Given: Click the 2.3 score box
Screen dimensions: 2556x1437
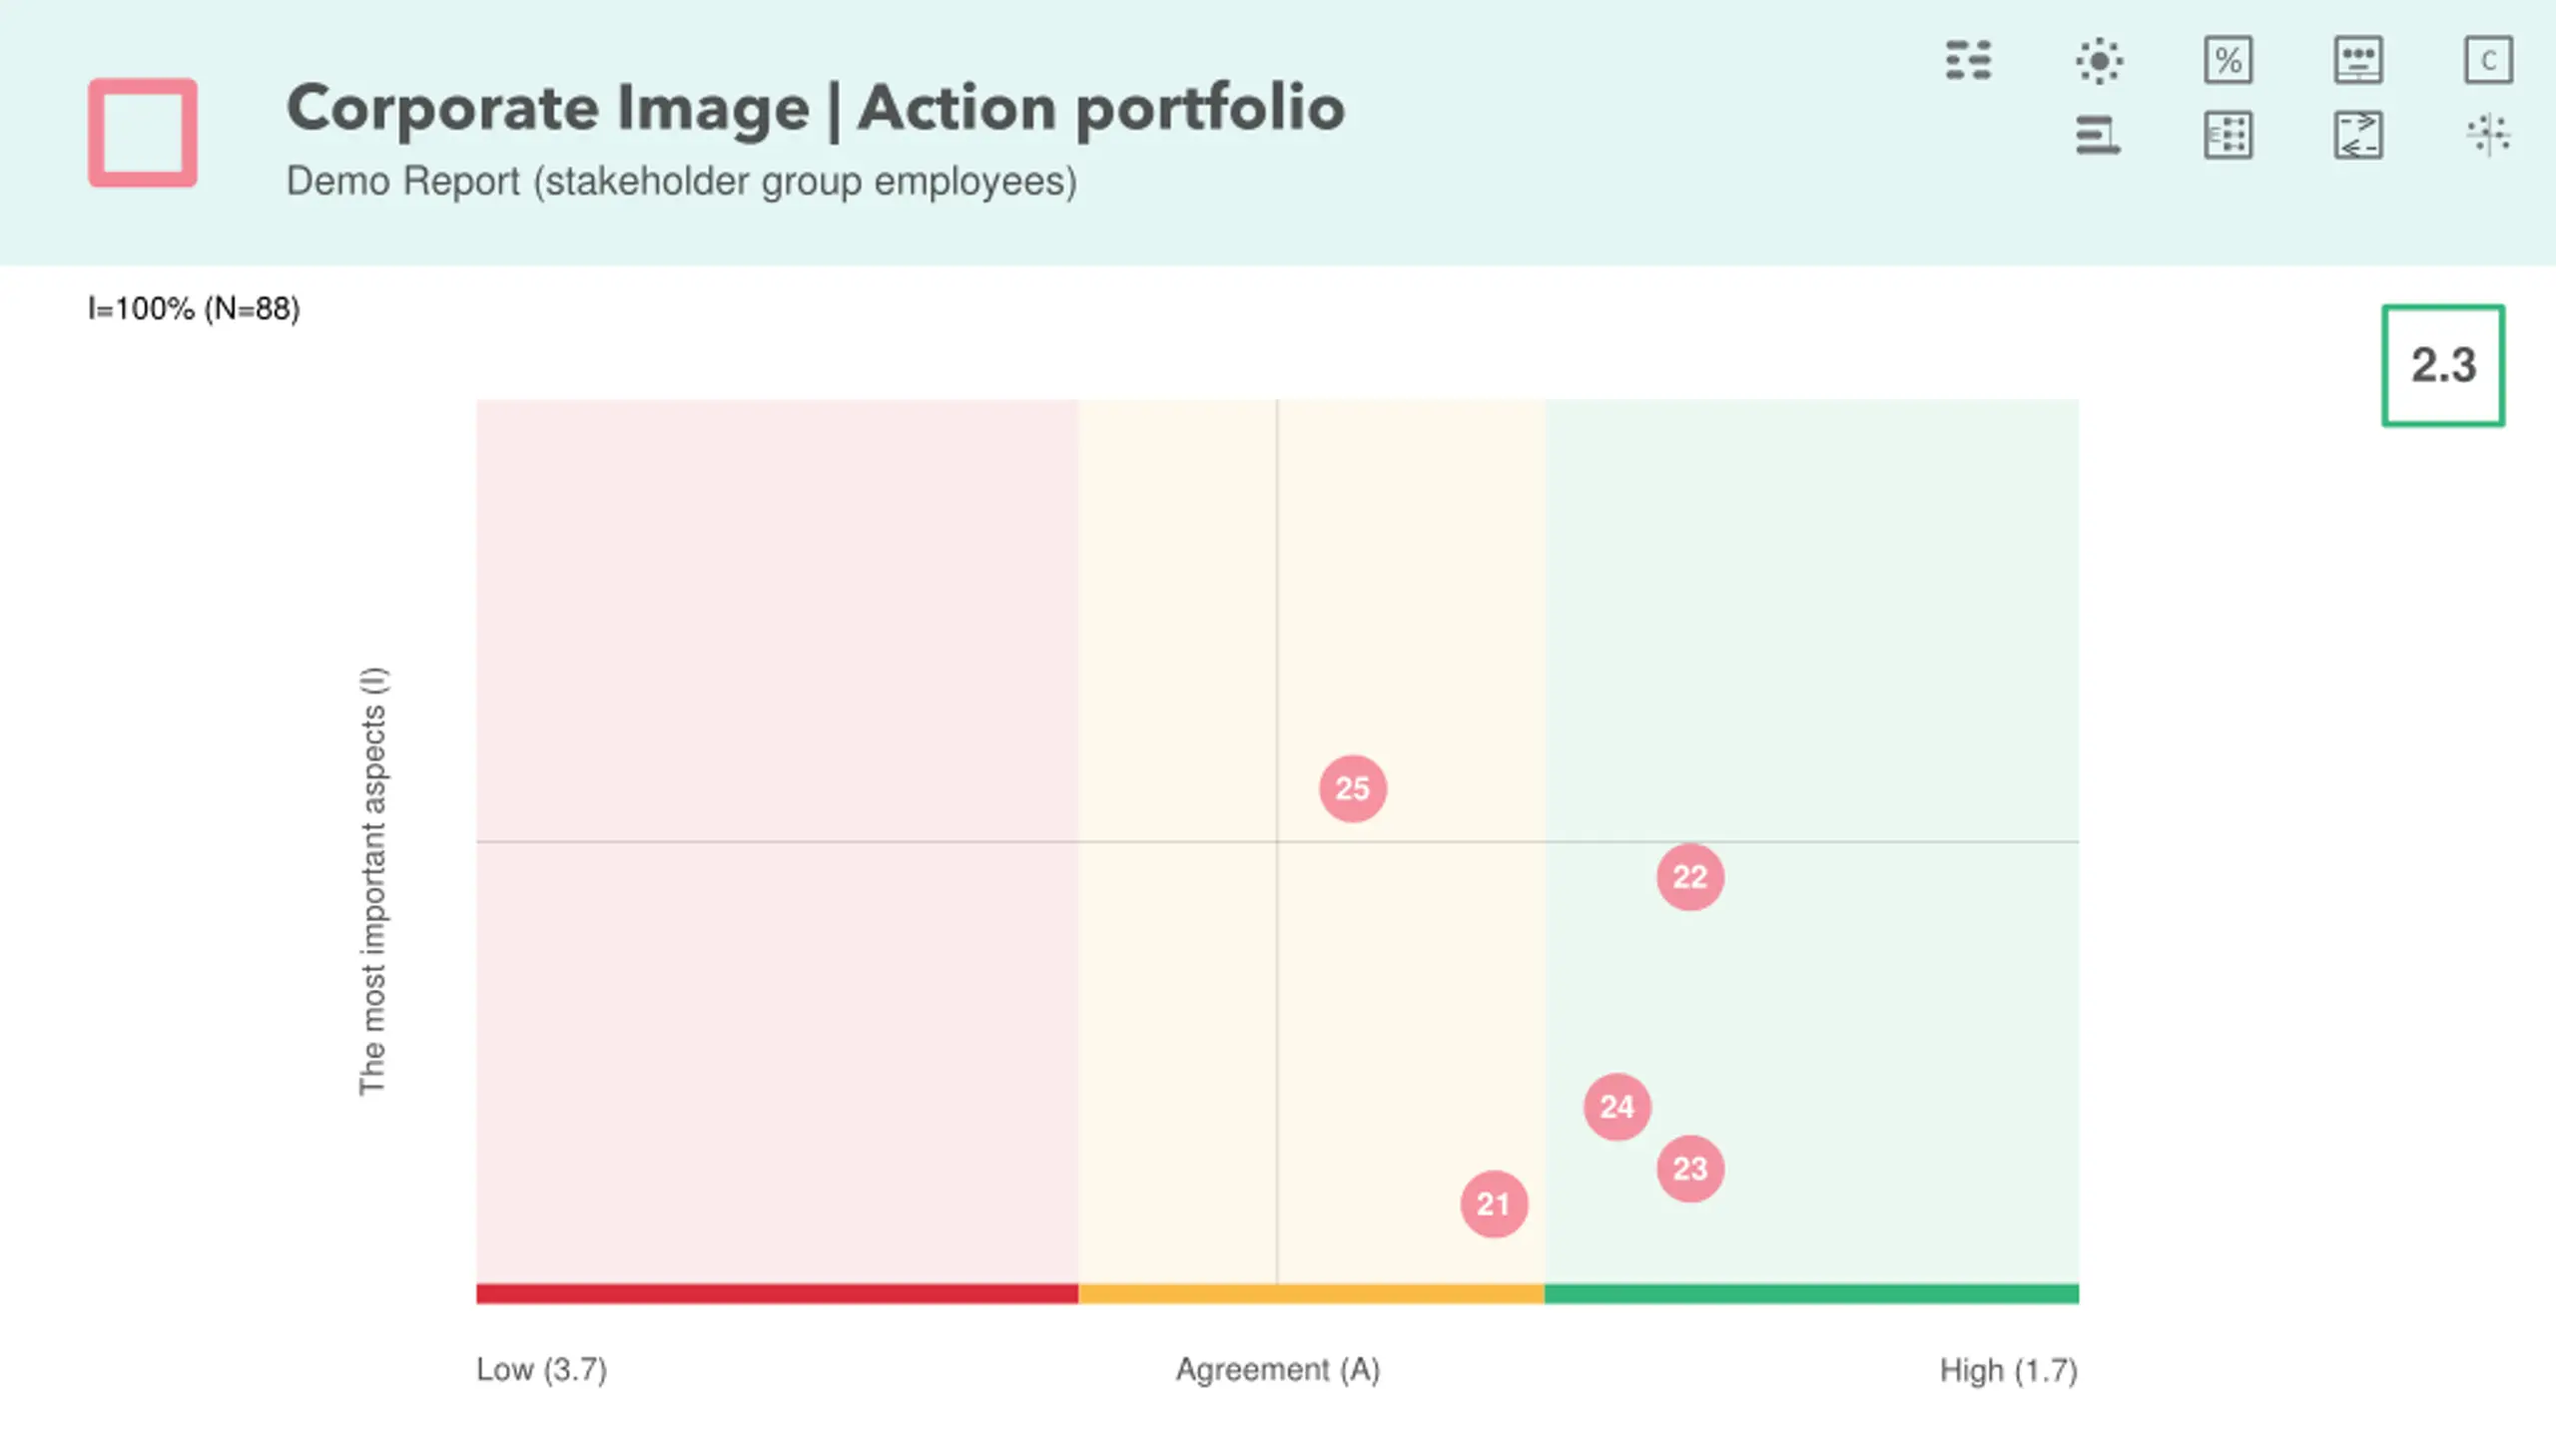Looking at the screenshot, I should click(x=2443, y=365).
